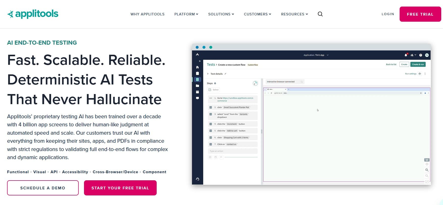The image size is (443, 205).
Task: Expand the Test details section
Action: pos(208,74)
